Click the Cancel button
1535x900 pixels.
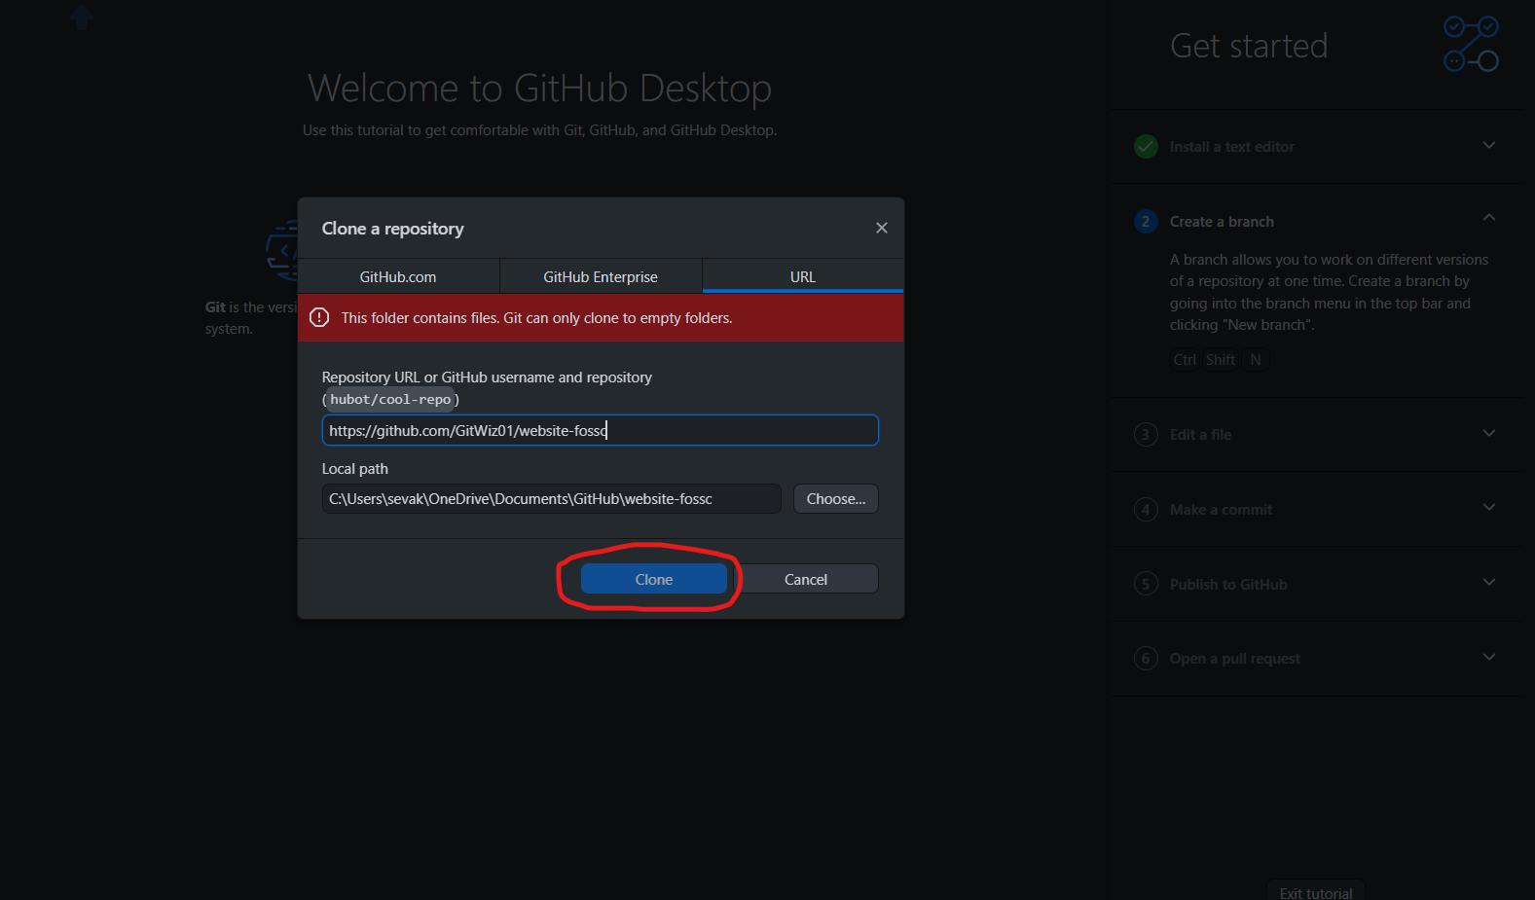806,579
